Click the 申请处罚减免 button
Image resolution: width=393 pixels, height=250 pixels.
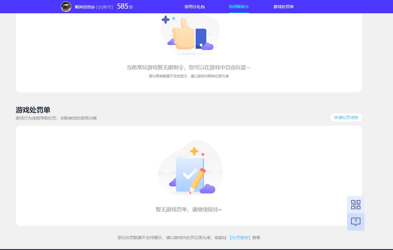(346, 117)
